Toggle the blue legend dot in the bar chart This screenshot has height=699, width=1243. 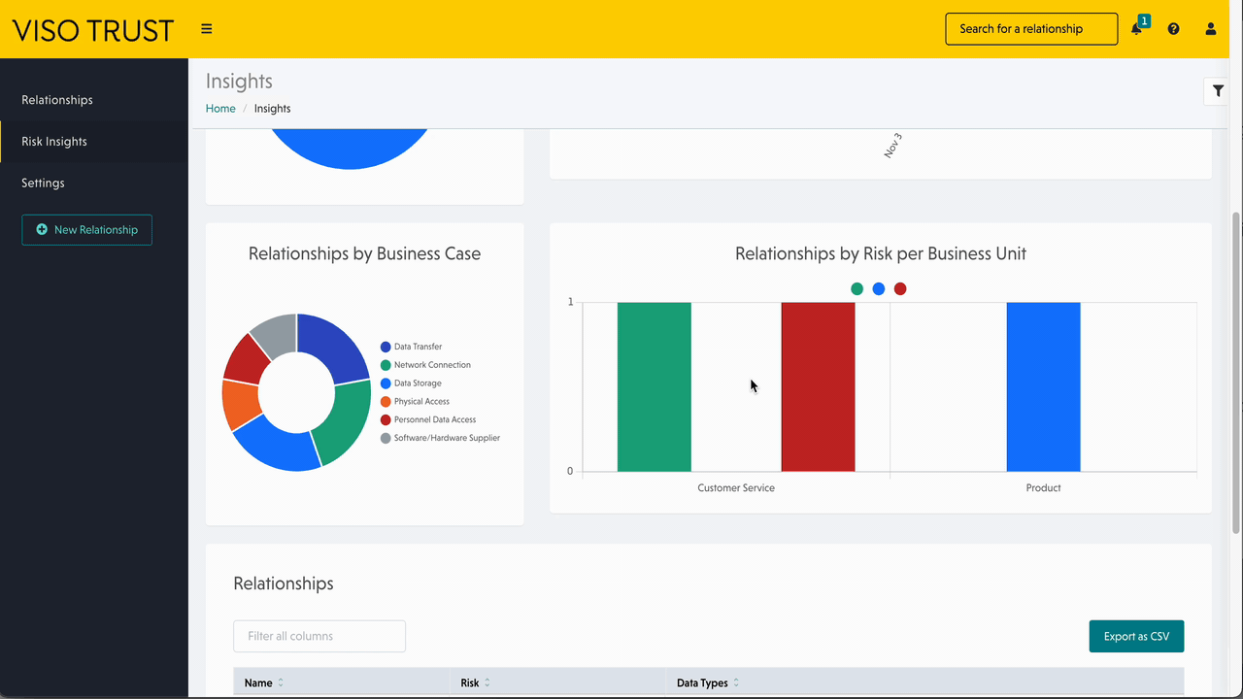(x=879, y=289)
